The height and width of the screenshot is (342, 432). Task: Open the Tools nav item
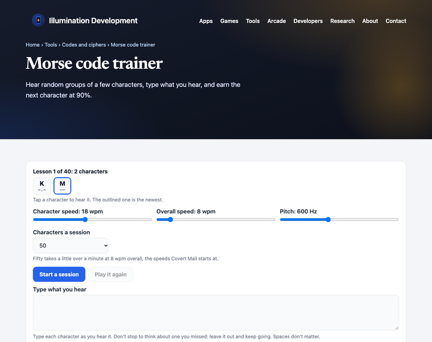[x=252, y=21]
